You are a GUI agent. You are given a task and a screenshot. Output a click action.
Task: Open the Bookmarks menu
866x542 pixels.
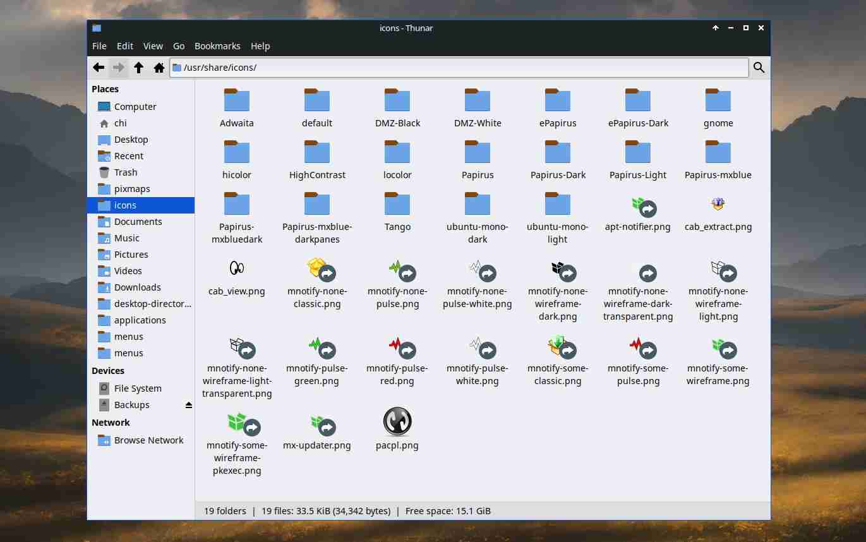[217, 46]
